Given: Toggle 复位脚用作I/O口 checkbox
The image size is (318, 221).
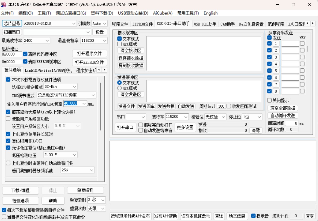Looking at the screenshot, I should [8, 141].
